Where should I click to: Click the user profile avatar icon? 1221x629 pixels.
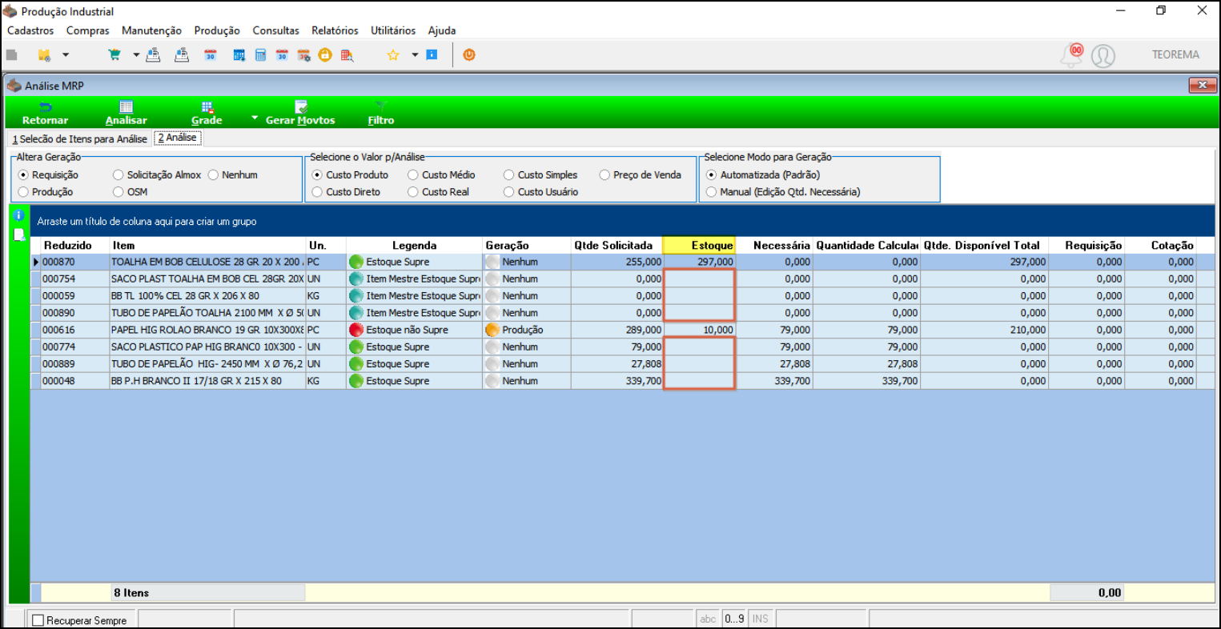tap(1103, 55)
